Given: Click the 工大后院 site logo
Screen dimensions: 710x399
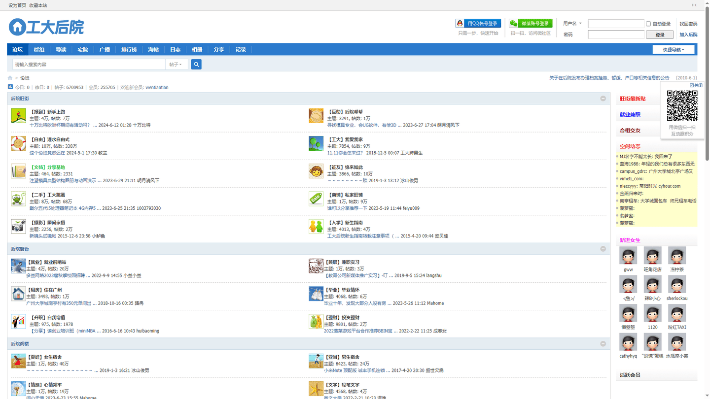Looking at the screenshot, I should click(46, 27).
